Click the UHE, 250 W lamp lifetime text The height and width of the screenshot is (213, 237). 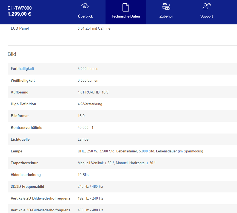140,151
